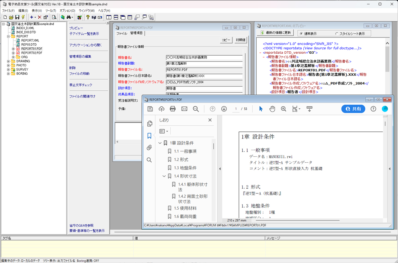Close the しおり bookmarks panel

click(x=210, y=120)
